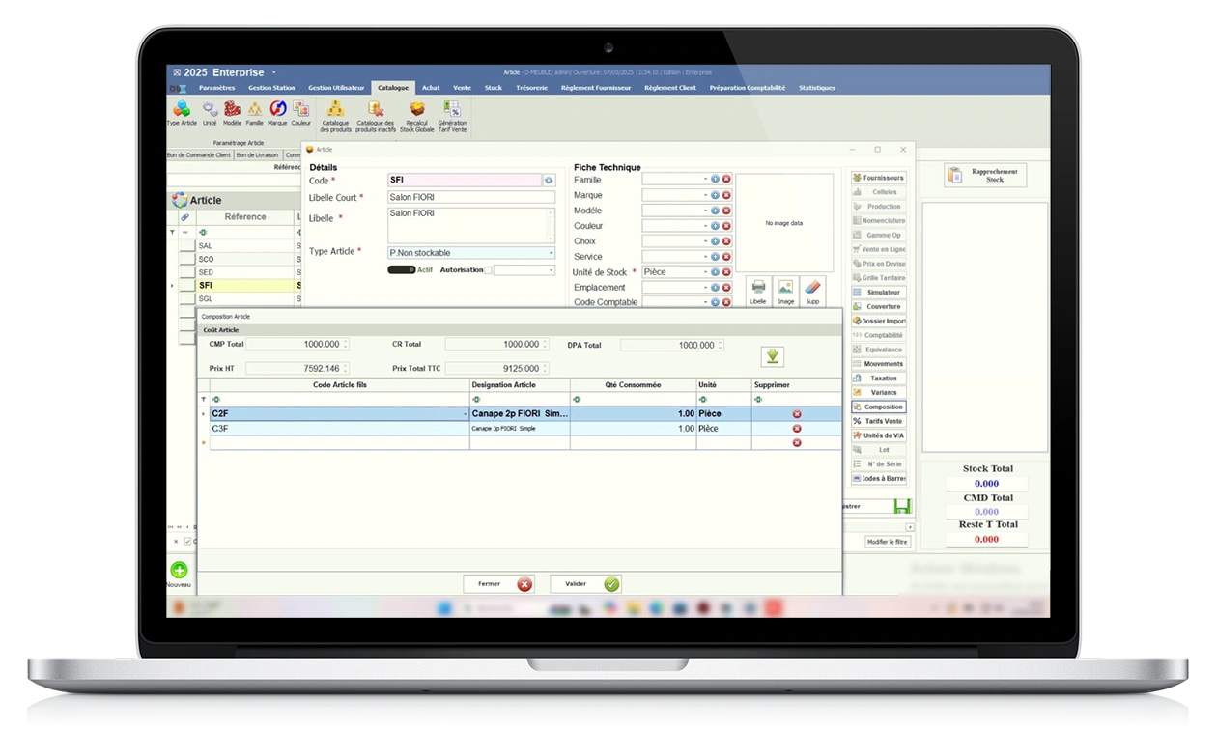Switch to the Statistiques tab
The width and height of the screenshot is (1217, 730).
pyautogui.click(x=817, y=88)
